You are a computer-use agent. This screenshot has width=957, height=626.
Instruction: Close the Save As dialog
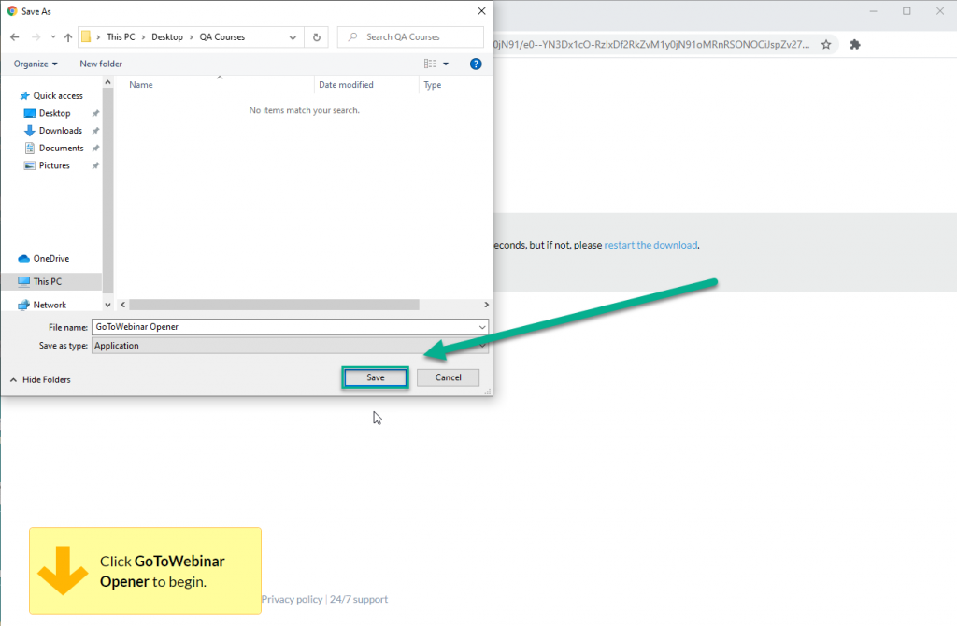pyautogui.click(x=481, y=11)
